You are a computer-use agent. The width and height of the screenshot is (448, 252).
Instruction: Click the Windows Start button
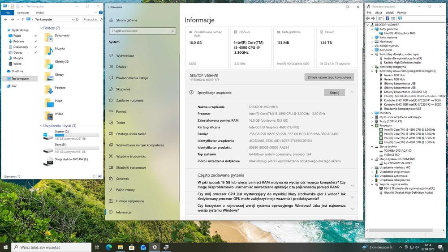tap(5, 248)
